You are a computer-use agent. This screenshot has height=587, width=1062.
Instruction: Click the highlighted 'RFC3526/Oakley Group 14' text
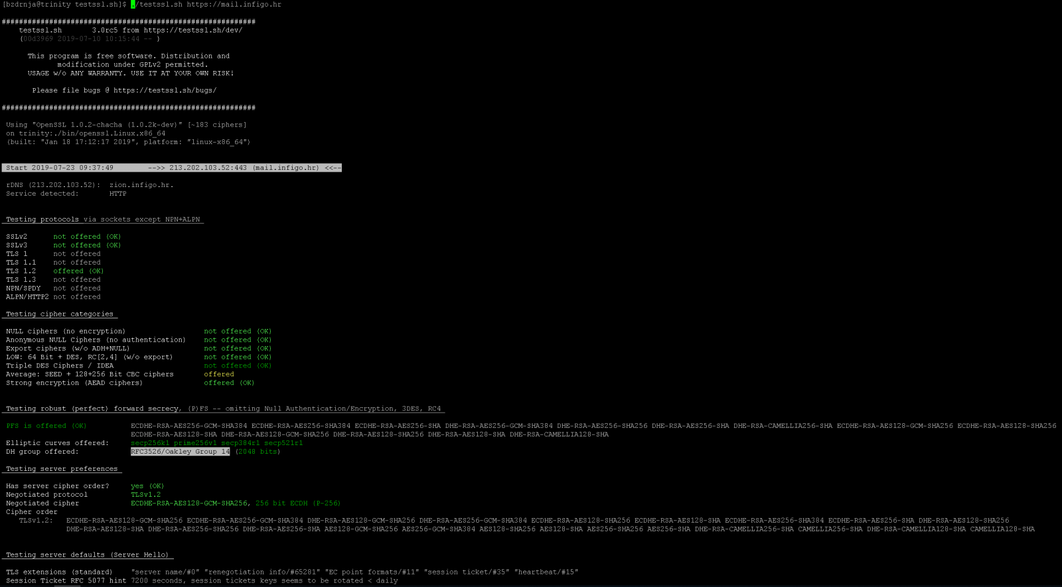(x=180, y=452)
